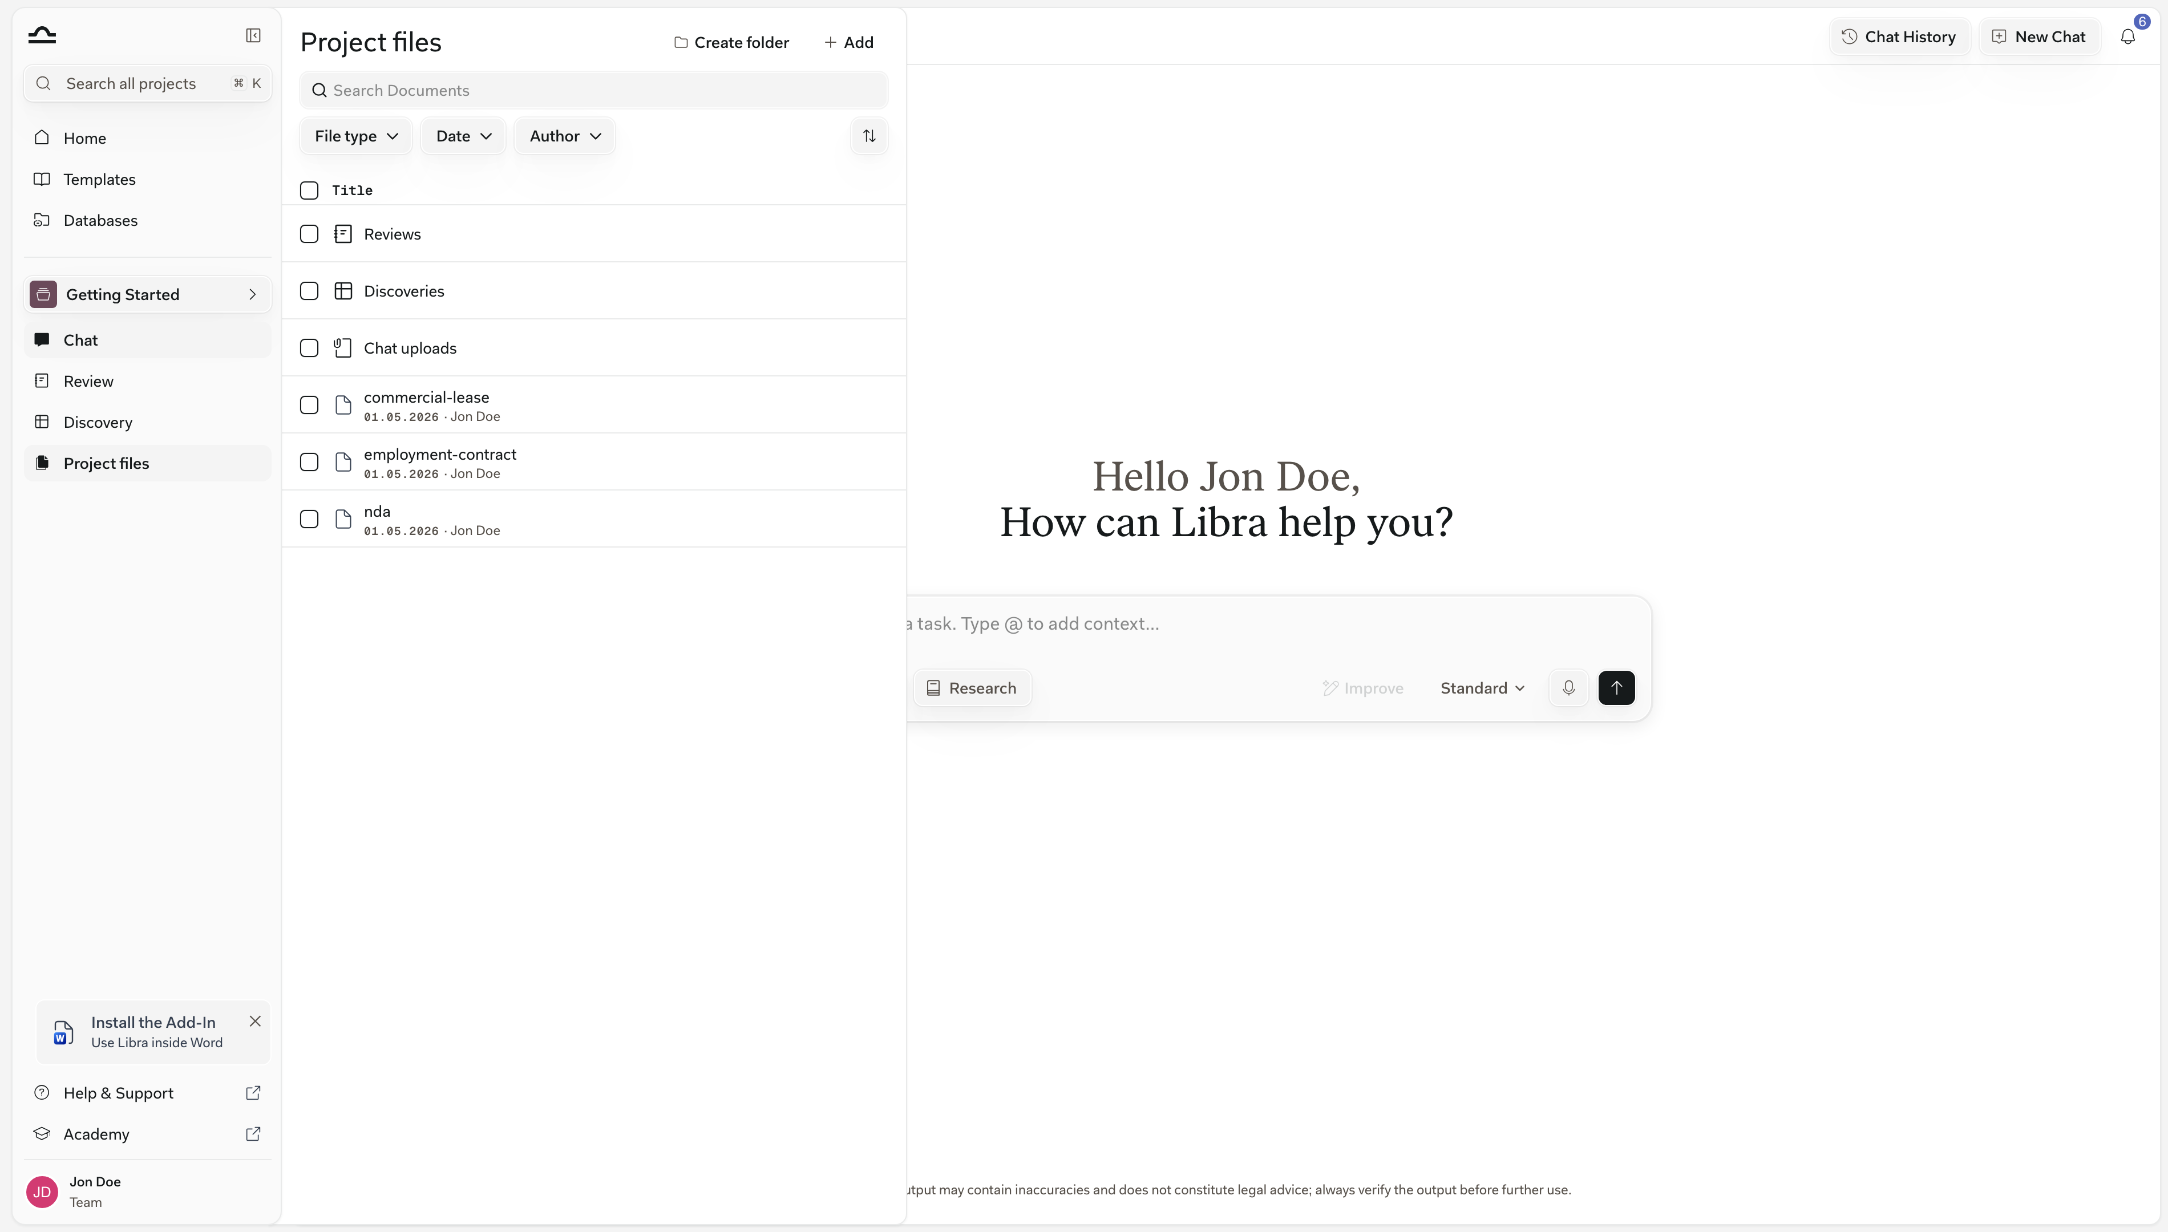This screenshot has height=1232, width=2168.
Task: Open the Academy external link icon
Action: click(x=253, y=1134)
